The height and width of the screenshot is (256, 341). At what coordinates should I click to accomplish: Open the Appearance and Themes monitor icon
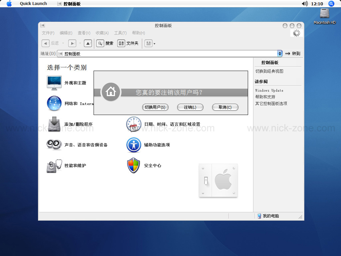point(54,83)
